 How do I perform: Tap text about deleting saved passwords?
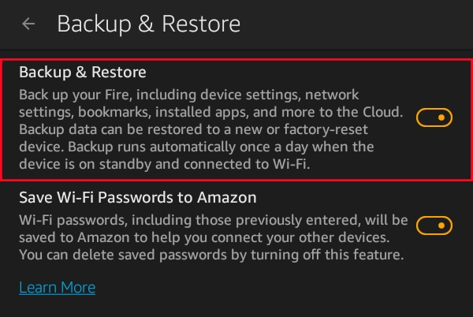(x=211, y=255)
